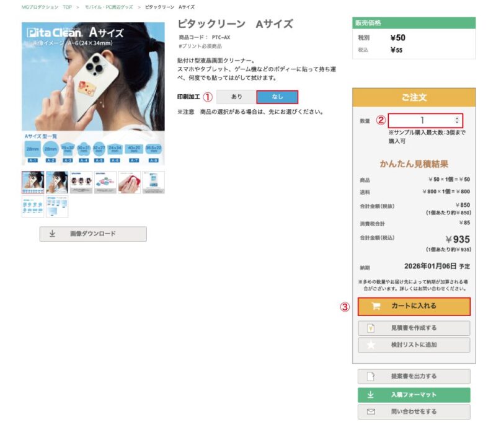This screenshot has width=496, height=430.
Task: Click the envelope icon on 問い合わせをする
Action: [x=371, y=411]
